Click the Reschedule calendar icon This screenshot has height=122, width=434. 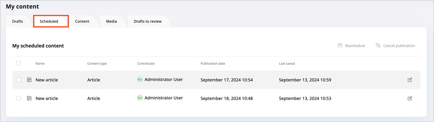click(x=340, y=46)
